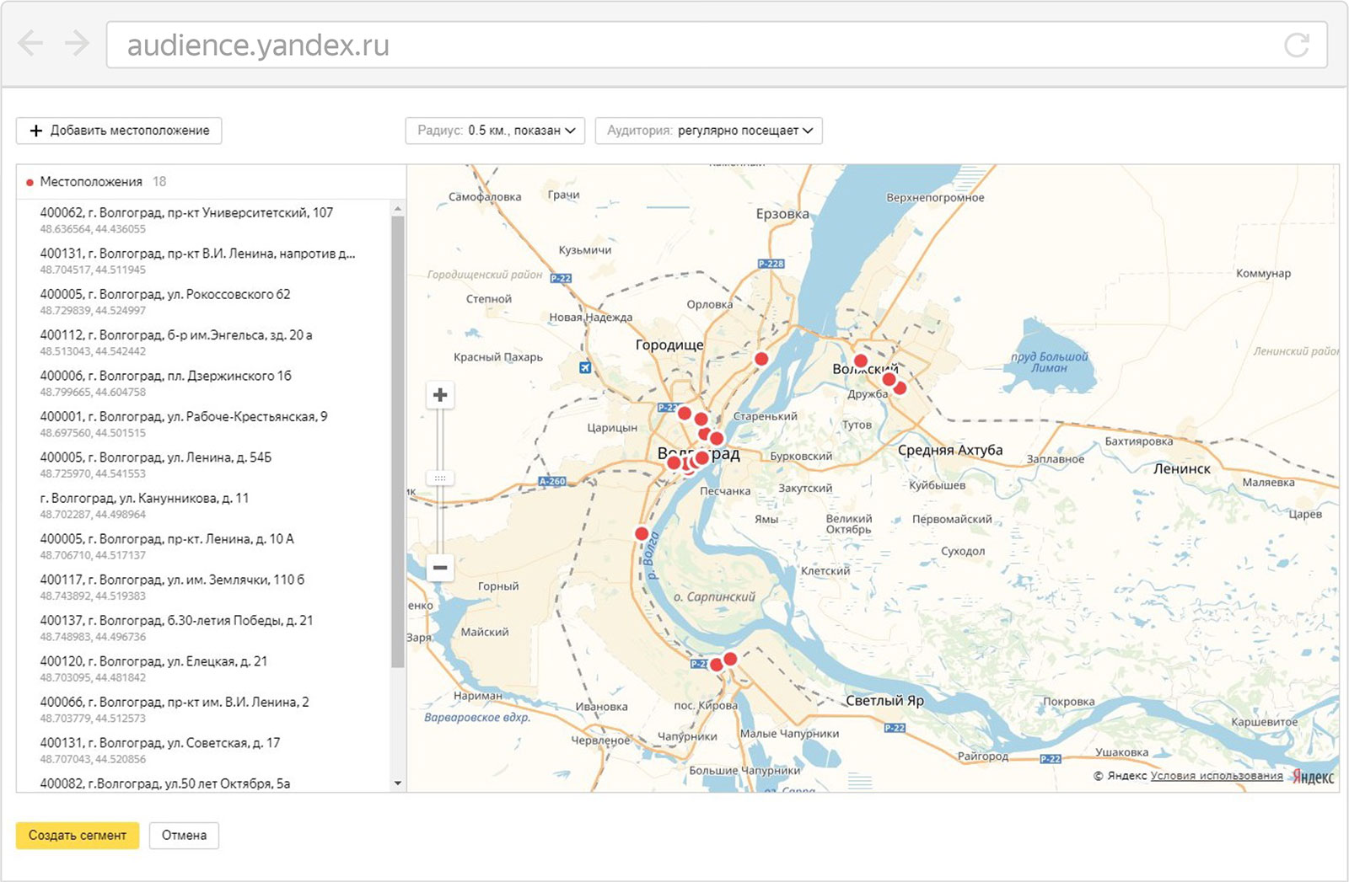
Task: Click the P-228 road sign on the map
Action: point(771,264)
